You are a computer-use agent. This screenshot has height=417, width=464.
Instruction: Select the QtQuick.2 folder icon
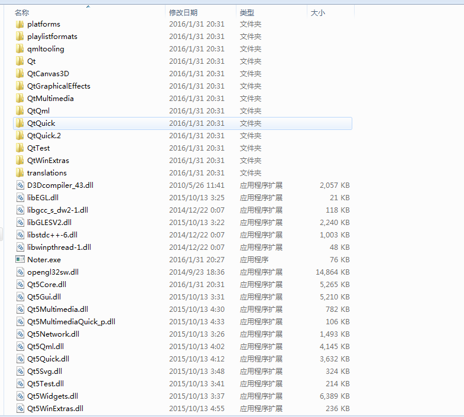click(x=20, y=136)
